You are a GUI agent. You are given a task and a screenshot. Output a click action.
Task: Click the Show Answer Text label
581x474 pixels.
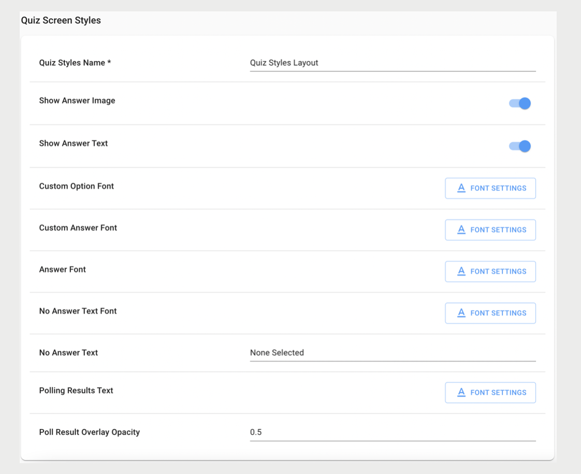pos(74,143)
